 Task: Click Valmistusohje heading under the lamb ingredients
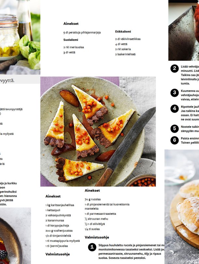tap(58, 254)
